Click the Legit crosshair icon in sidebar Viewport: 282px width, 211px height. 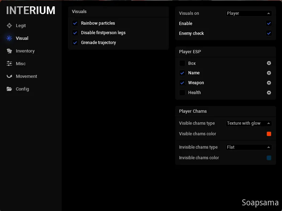[9, 26]
